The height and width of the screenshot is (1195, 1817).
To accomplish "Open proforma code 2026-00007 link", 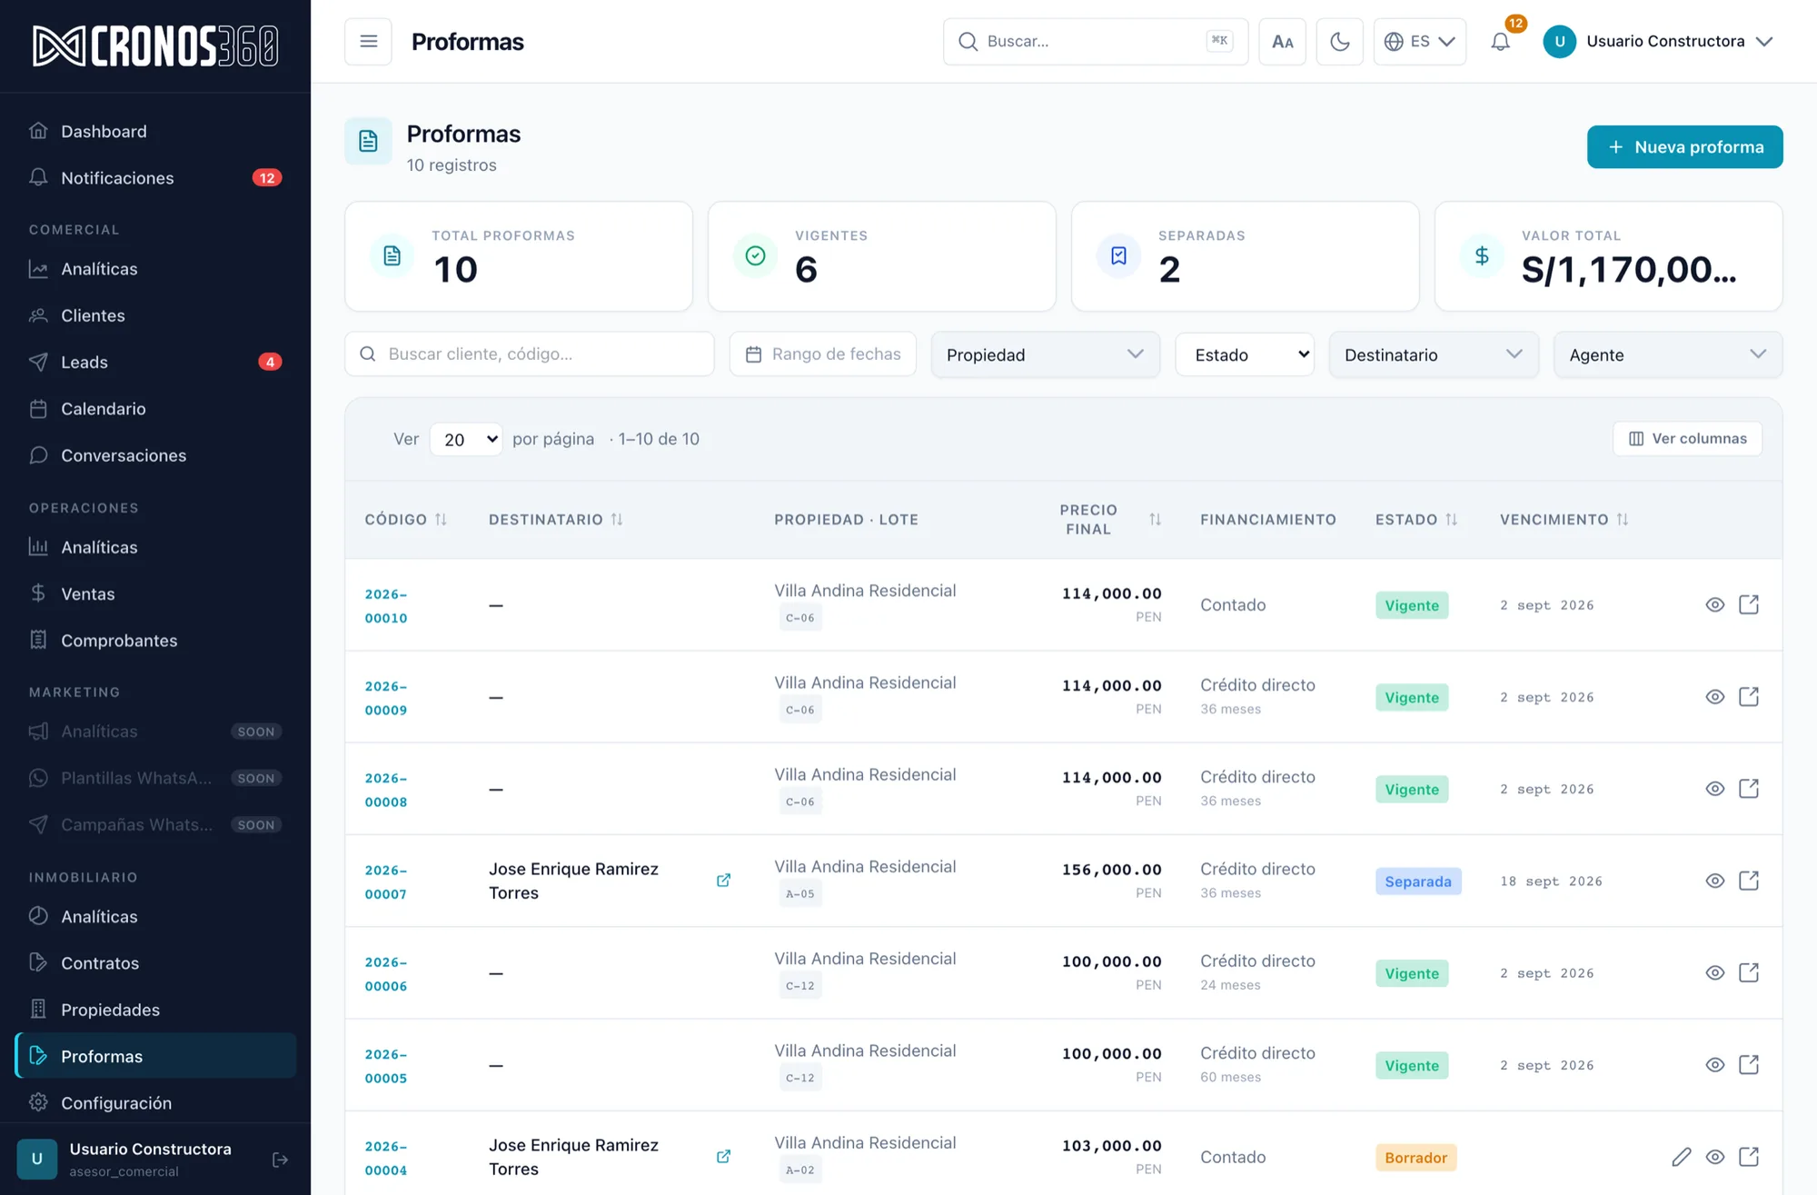I will coord(386,881).
